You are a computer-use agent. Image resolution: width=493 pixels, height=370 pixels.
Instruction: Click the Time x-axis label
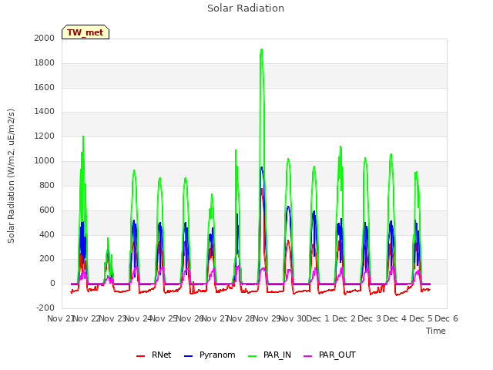click(x=435, y=331)
